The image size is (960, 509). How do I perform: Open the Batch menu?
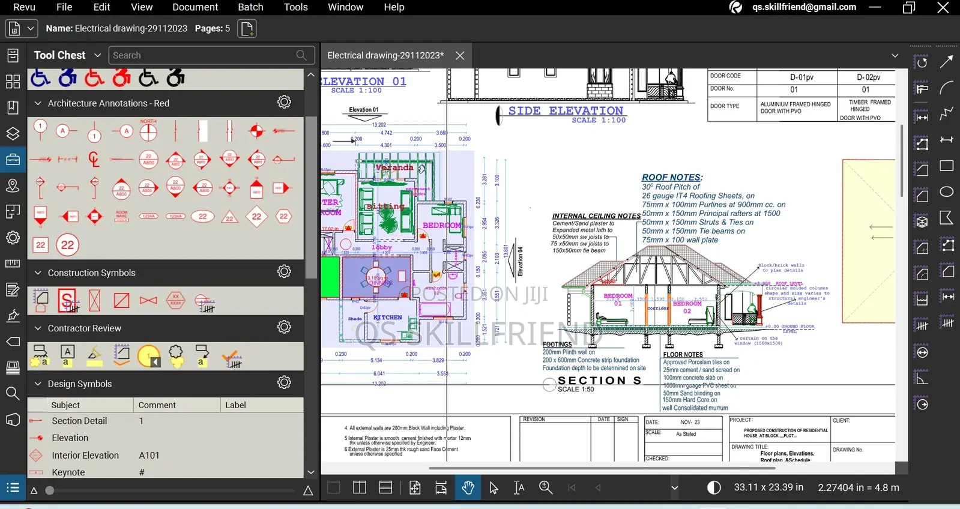pos(250,7)
